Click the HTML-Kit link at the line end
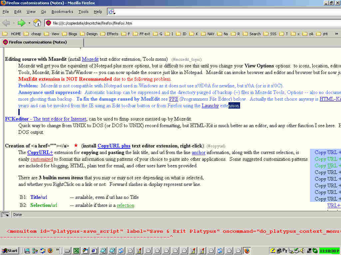This screenshot has width=341, height=255. tap(330, 99)
